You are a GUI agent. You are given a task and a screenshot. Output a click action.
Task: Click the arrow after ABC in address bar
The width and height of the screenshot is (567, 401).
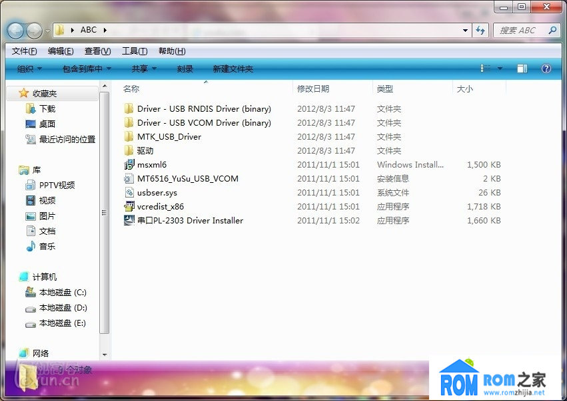(x=105, y=30)
